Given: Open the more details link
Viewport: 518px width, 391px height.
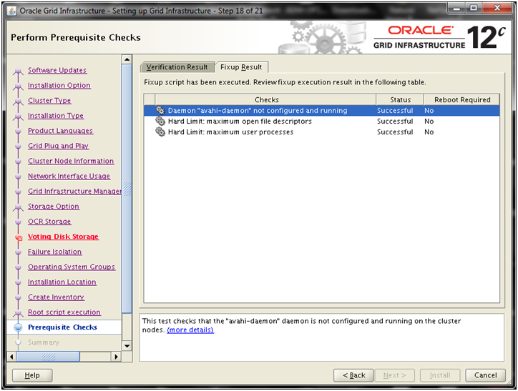Looking at the screenshot, I should pyautogui.click(x=190, y=330).
